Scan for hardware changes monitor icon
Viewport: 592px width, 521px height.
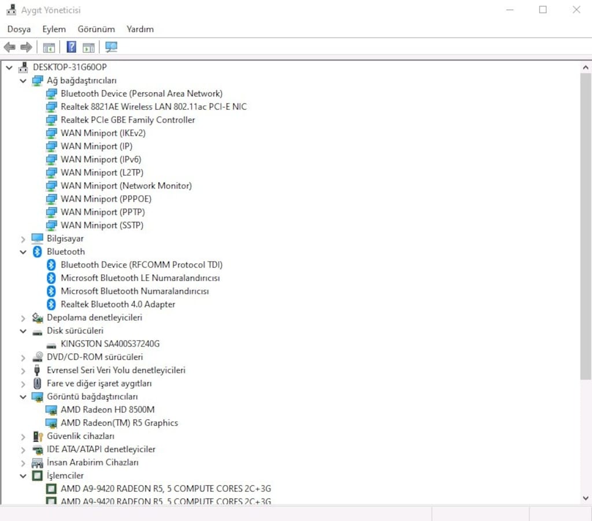click(x=112, y=47)
